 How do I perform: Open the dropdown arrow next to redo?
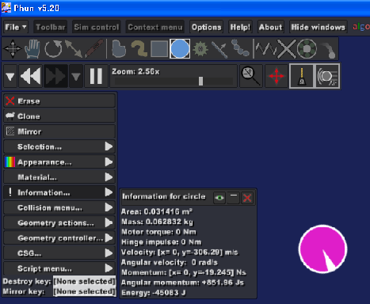point(76,76)
